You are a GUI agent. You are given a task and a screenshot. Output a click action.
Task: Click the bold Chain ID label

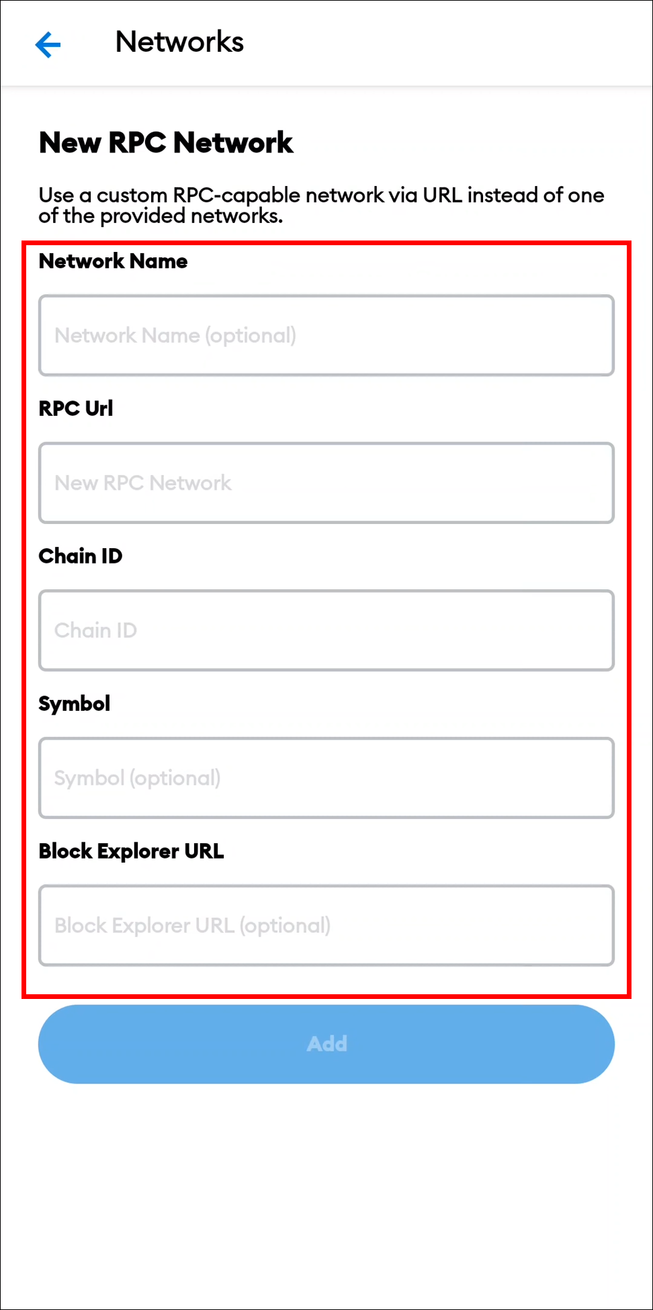81,556
